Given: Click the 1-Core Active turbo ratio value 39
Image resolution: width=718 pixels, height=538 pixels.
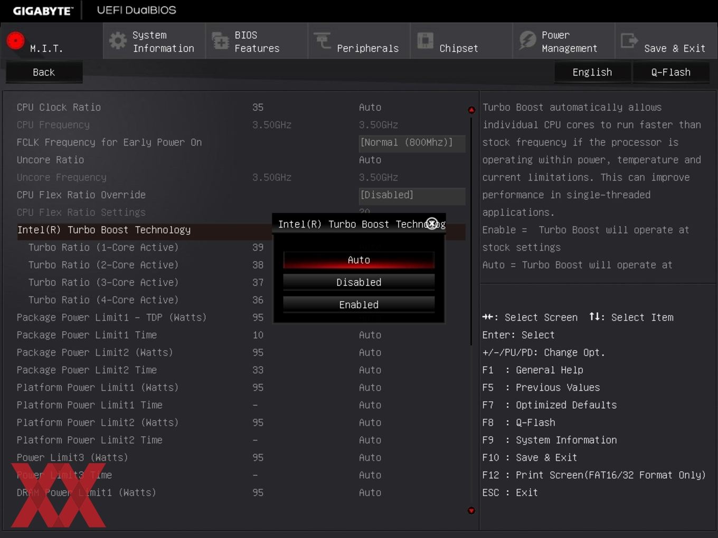Looking at the screenshot, I should (258, 247).
